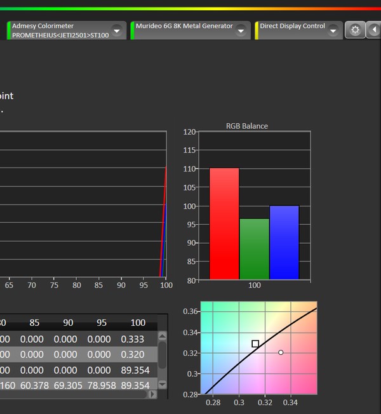Click the 100 label under RGB Balance bars

(255, 285)
